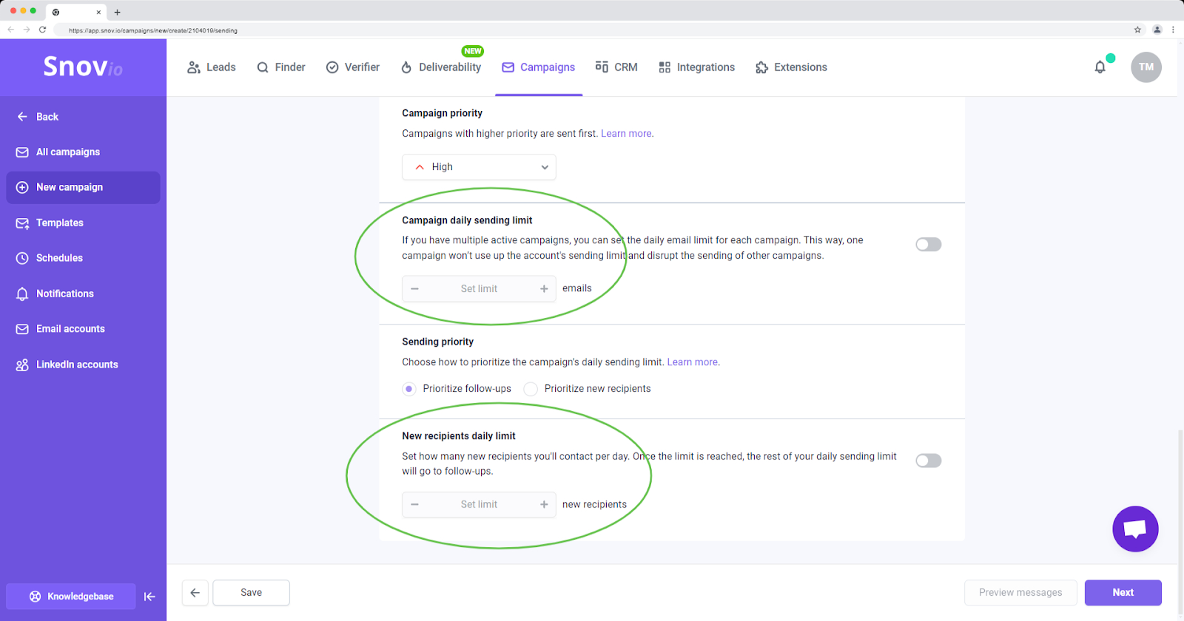Image resolution: width=1184 pixels, height=621 pixels.
Task: Open the Leads menu
Action: point(212,67)
